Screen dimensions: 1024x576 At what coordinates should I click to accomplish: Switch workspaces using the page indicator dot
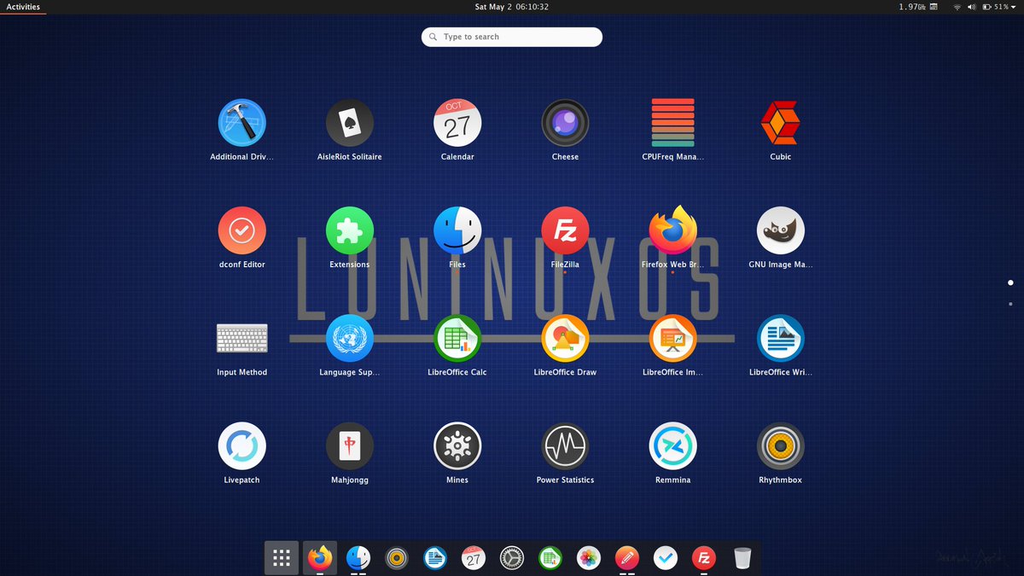click(x=1010, y=282)
